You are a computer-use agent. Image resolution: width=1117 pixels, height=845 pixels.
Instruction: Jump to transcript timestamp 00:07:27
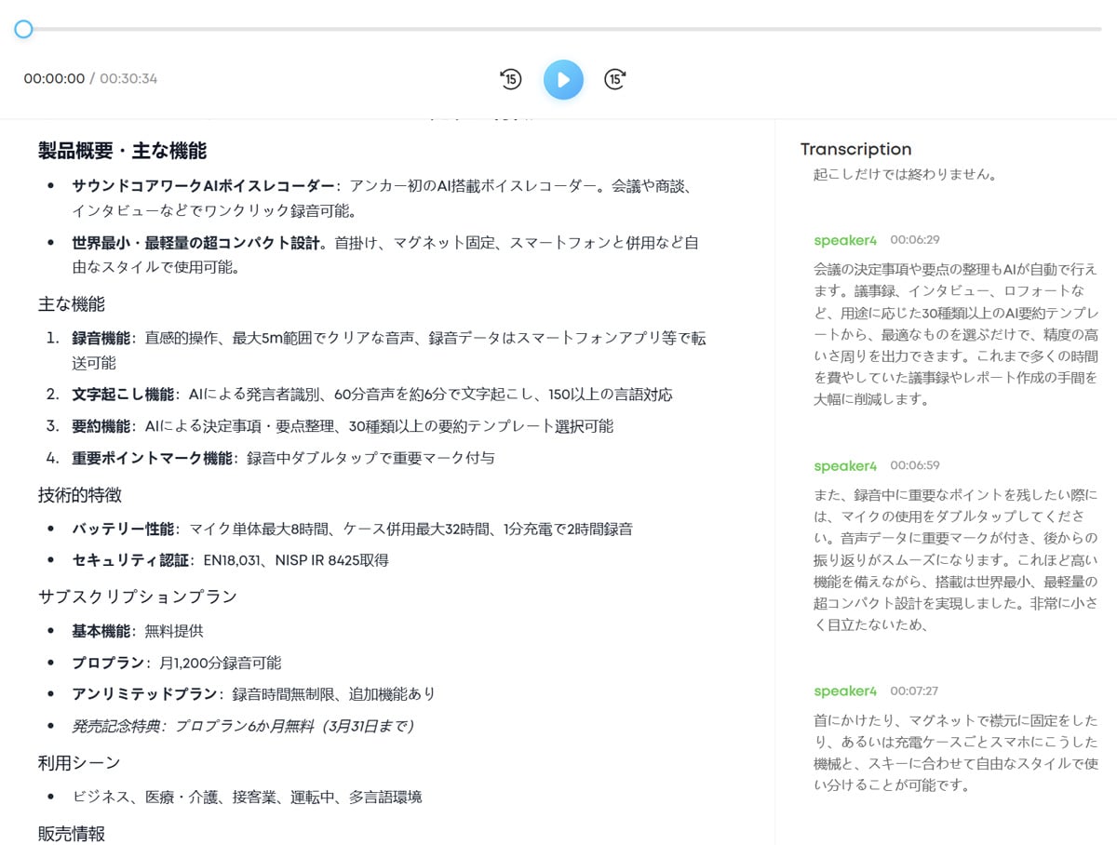click(914, 691)
